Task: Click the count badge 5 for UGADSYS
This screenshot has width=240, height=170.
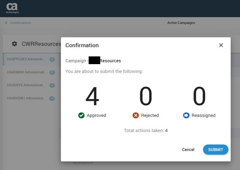Action: click(x=52, y=85)
